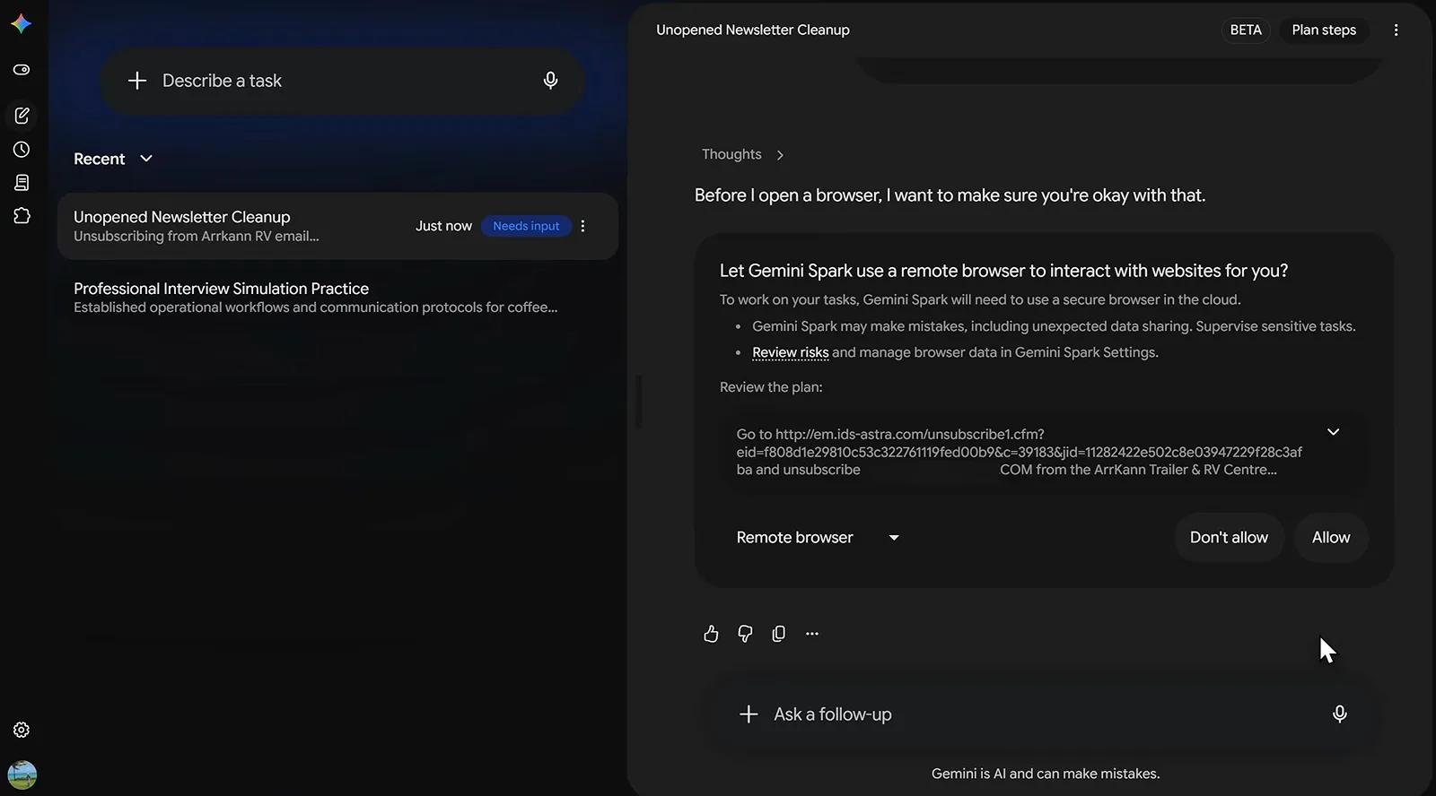Open more response actions ellipsis
The width and height of the screenshot is (1436, 796).
pyautogui.click(x=812, y=634)
